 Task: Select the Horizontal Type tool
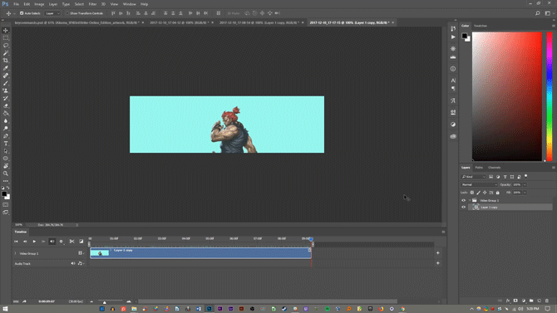point(6,144)
